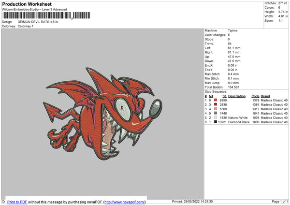Click the Total Bobbin value 164.56ft
Screen dimensions: 290x205
(x=234, y=87)
